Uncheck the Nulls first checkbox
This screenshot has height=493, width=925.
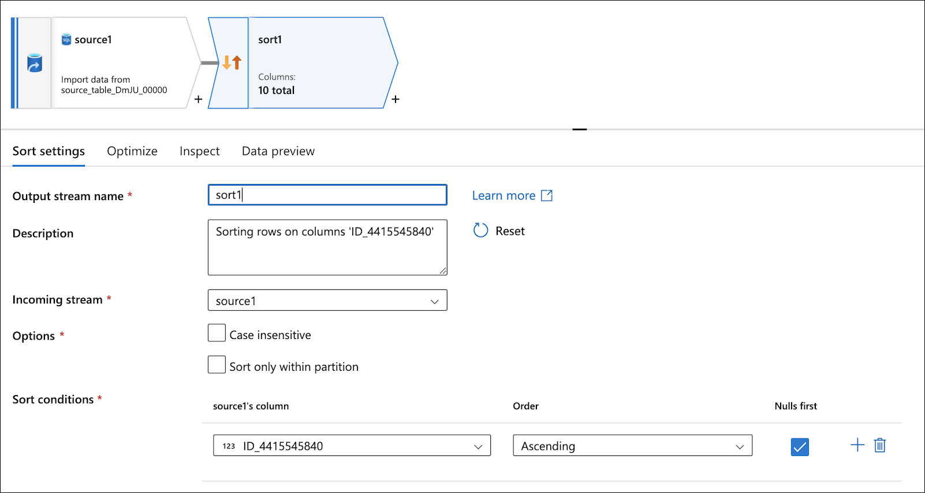[799, 447]
